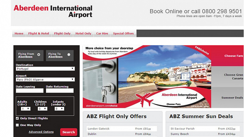Open the Adults count dropdown
The width and height of the screenshot is (244, 137).
click(26, 109)
